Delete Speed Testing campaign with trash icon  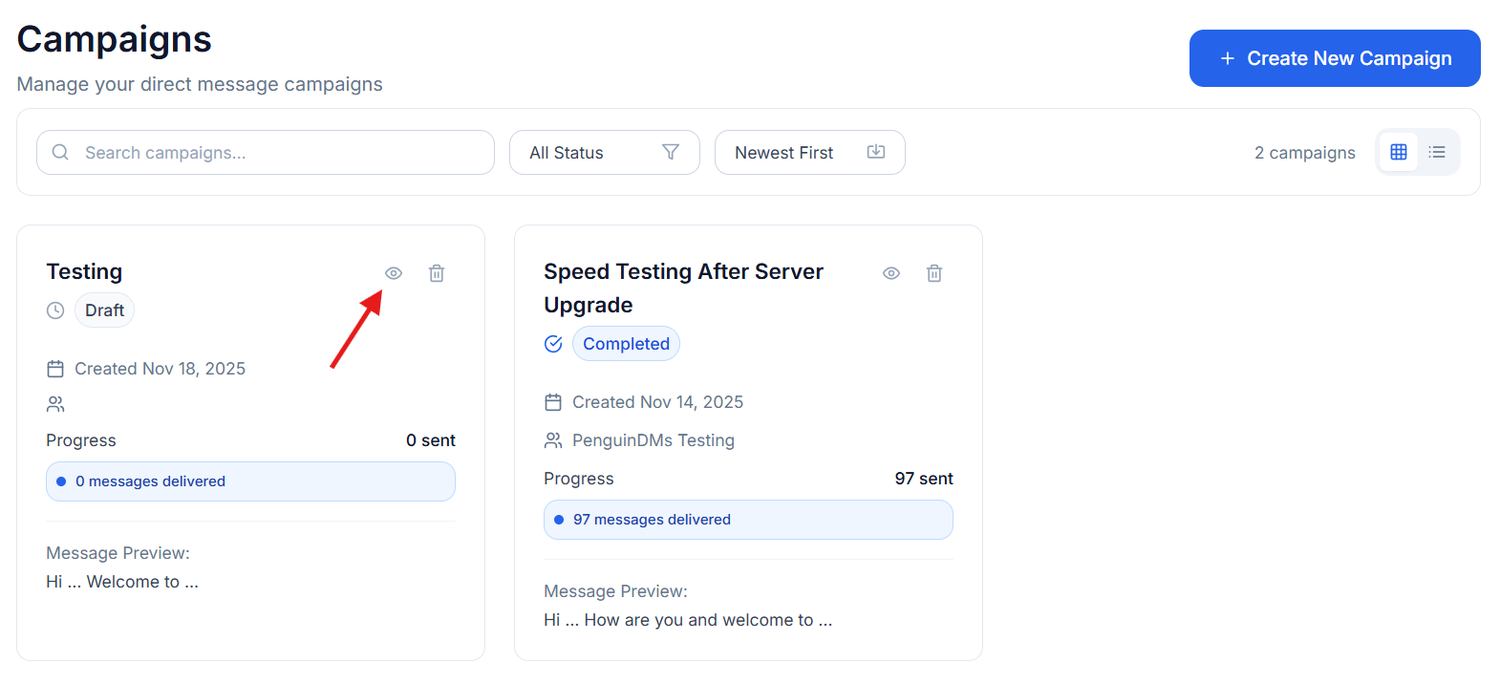tap(934, 273)
